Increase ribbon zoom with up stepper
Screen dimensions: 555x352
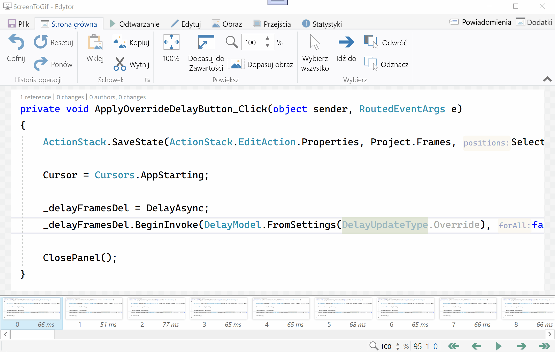[x=268, y=38]
